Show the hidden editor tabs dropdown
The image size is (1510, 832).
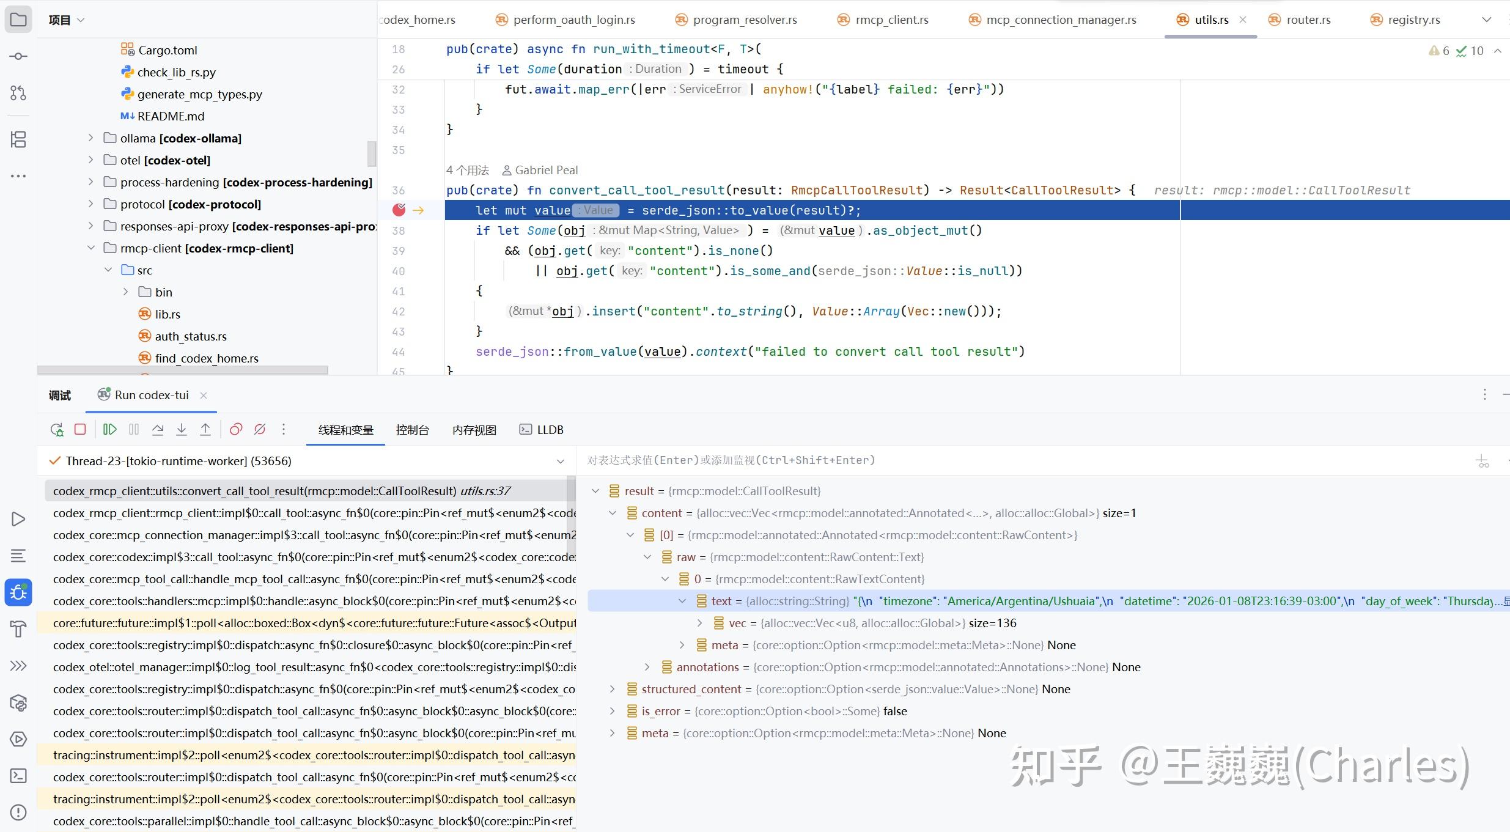click(x=1487, y=20)
